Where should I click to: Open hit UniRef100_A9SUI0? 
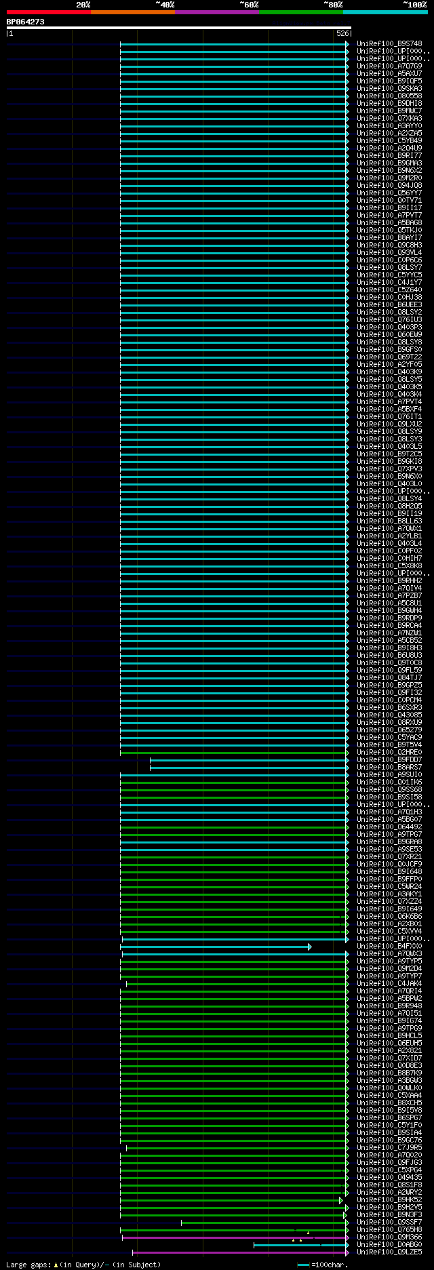tap(389, 775)
